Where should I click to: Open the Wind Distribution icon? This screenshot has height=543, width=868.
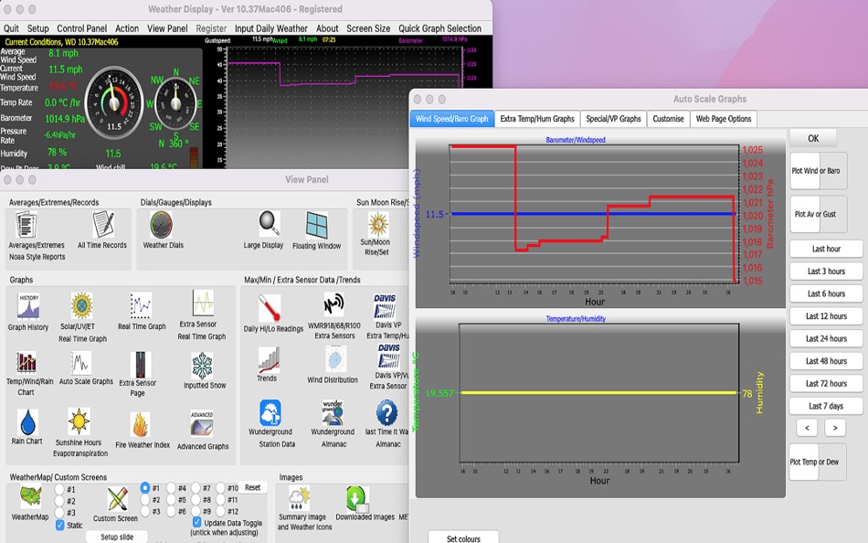335,359
